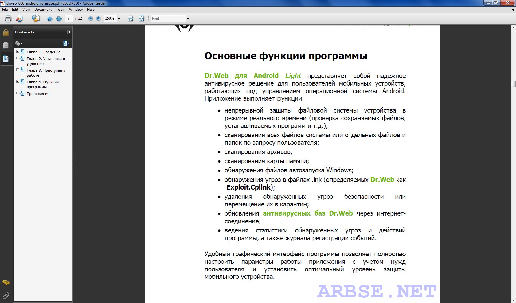Click the 150% zoom value field
The height and width of the screenshot is (303, 516).
(110, 18)
